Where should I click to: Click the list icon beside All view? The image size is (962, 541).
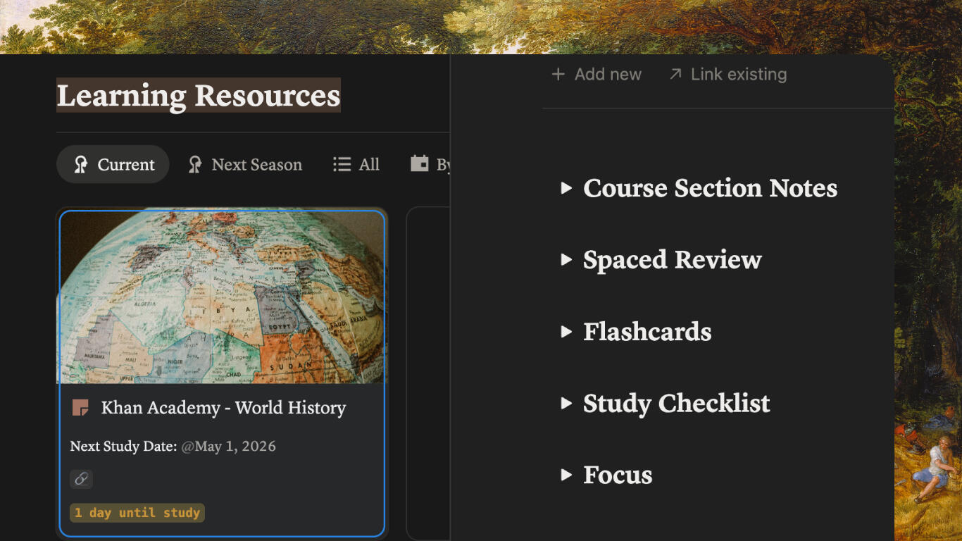pos(342,165)
